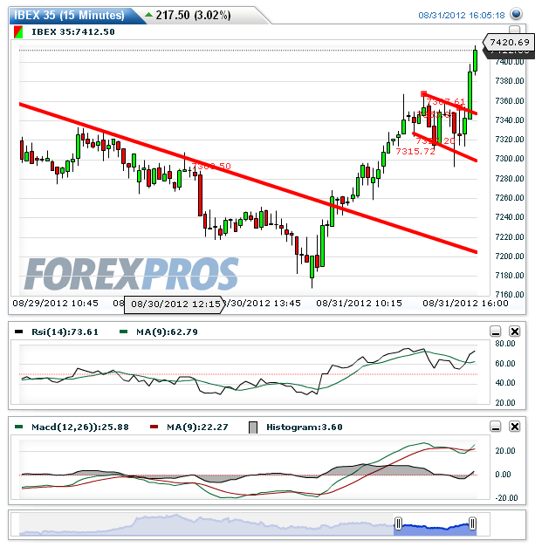Minimize the MACD indicator panel
535x547 pixels.
pyautogui.click(x=496, y=427)
